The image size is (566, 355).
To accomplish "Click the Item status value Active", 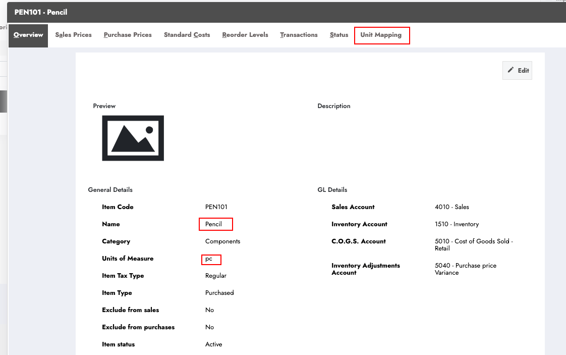I will click(214, 344).
